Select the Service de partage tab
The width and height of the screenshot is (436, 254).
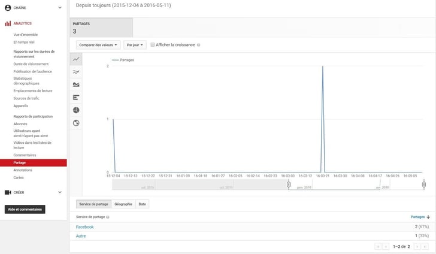(93, 204)
